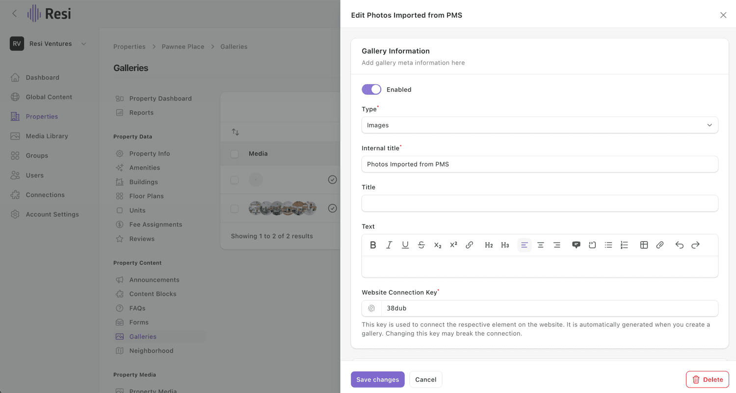Apply H2 heading style
Viewport: 736px width, 393px height.
(x=489, y=245)
